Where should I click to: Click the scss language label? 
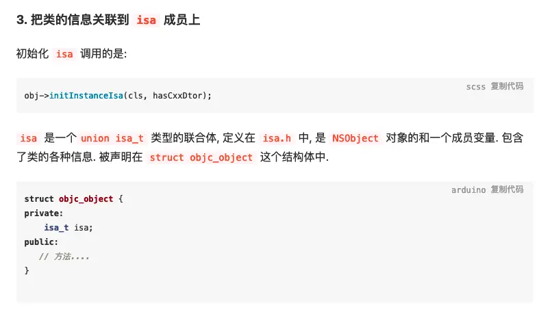[x=475, y=86]
